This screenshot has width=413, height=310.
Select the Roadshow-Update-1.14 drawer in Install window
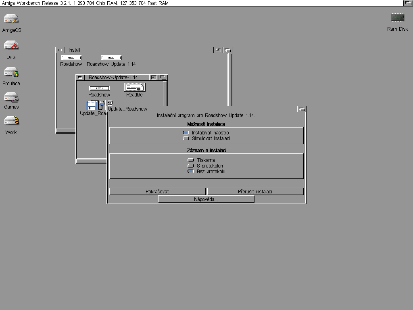pos(111,58)
